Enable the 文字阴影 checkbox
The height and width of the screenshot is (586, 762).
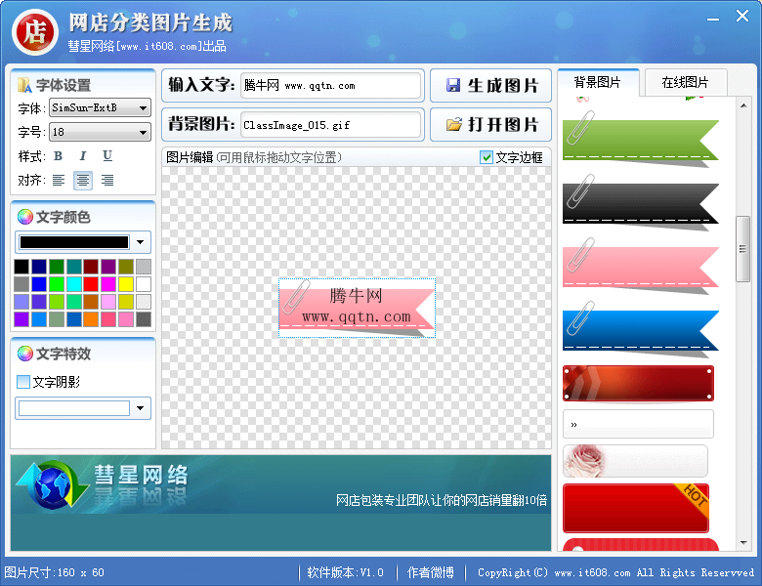(23, 382)
